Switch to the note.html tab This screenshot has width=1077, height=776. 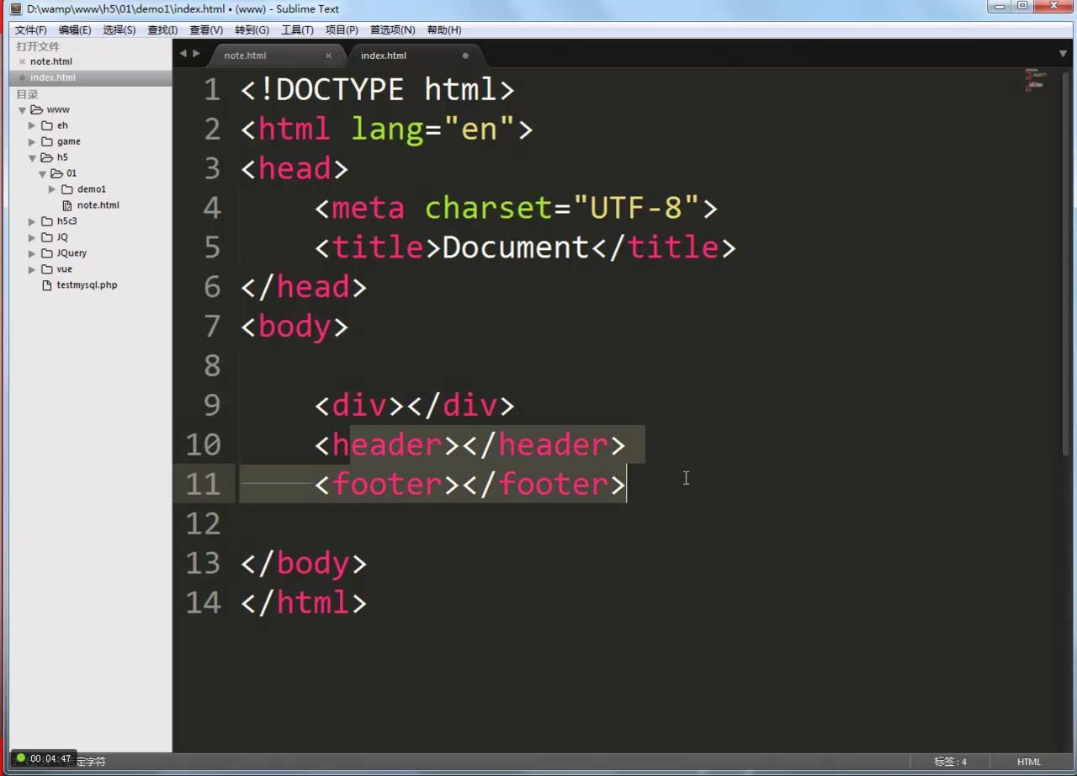[245, 55]
